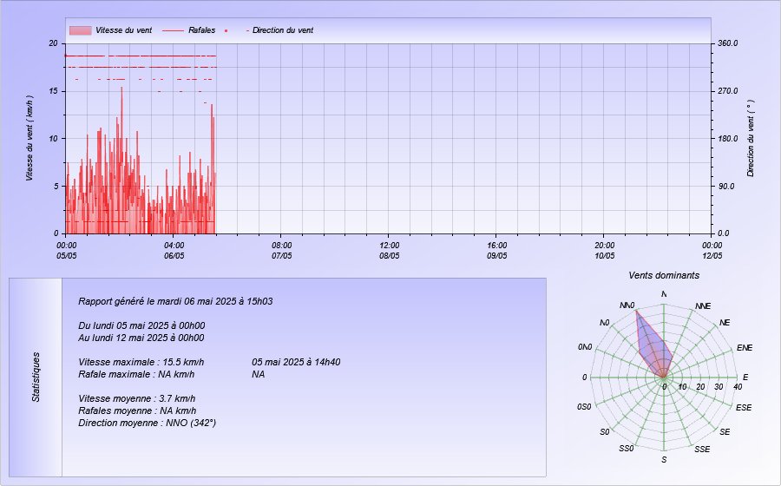Click the 270.0 value on right axis
Screen dimensions: 781x486
pyautogui.click(x=728, y=91)
